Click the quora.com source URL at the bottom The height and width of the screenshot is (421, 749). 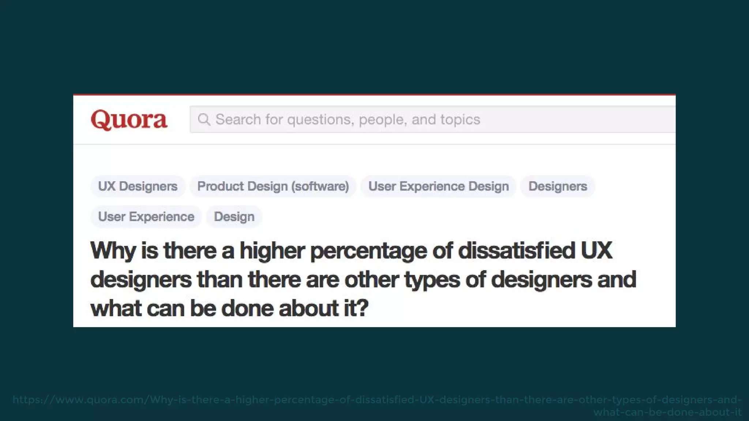click(377, 406)
